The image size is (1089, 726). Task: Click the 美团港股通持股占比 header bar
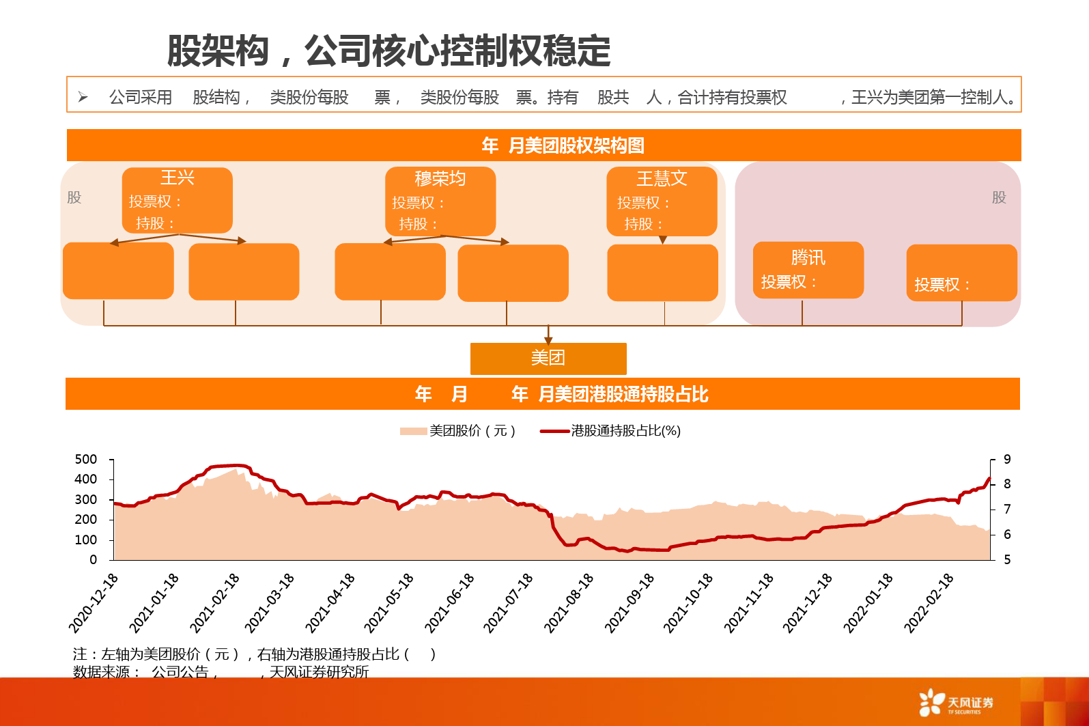pyautogui.click(x=543, y=394)
